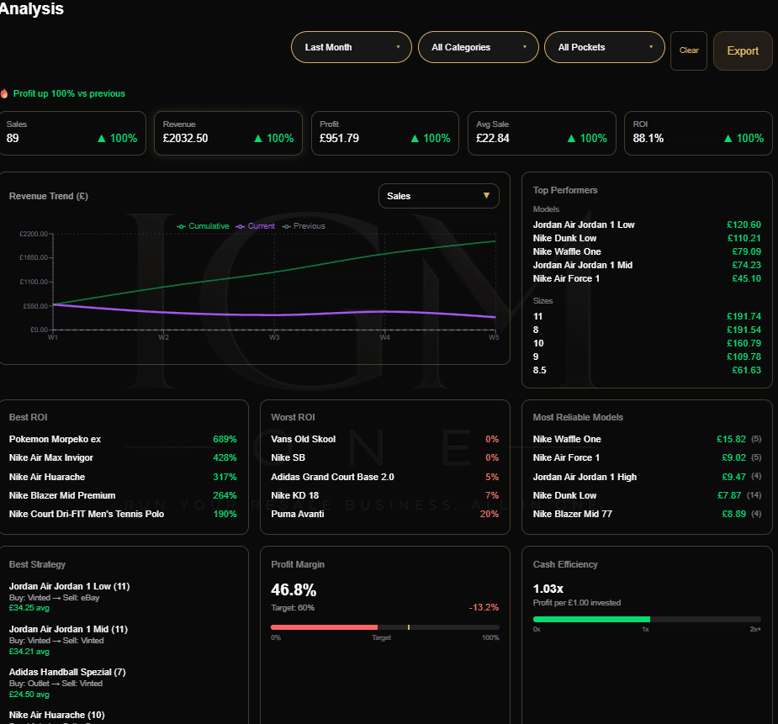The height and width of the screenshot is (724, 778).
Task: Click the flame icon beside Profit up
Action: click(x=4, y=93)
